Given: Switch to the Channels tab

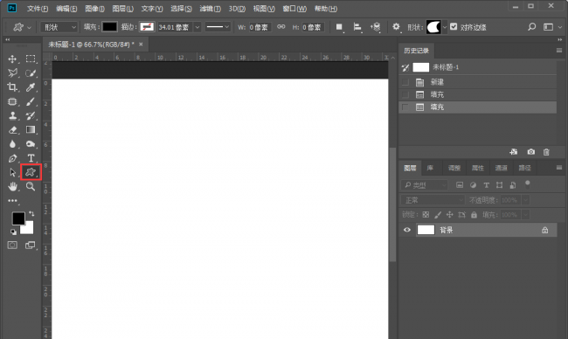Looking at the screenshot, I should click(x=501, y=168).
